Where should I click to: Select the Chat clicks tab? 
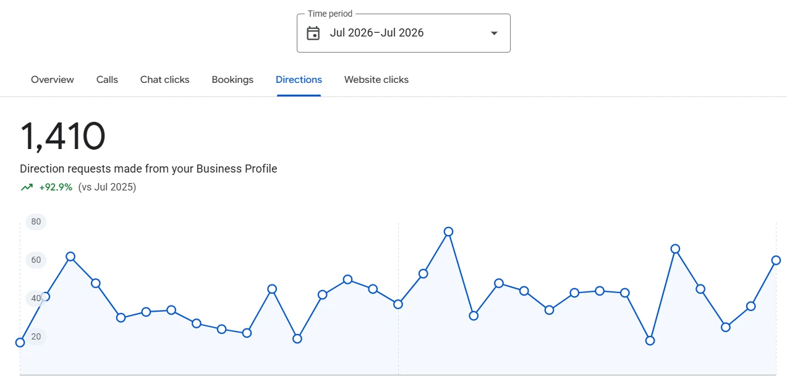[x=165, y=80]
